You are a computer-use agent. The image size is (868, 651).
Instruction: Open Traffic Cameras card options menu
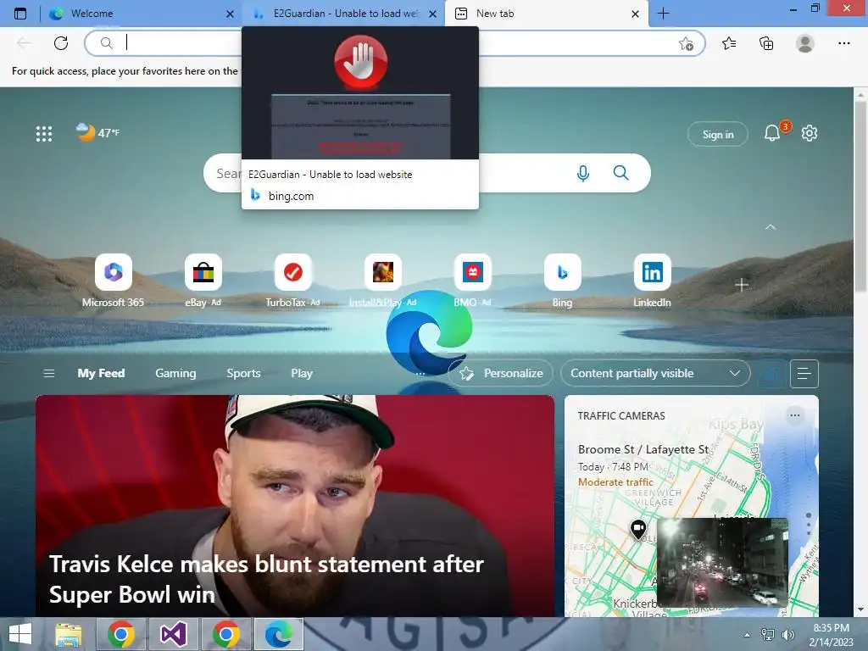pos(795,415)
